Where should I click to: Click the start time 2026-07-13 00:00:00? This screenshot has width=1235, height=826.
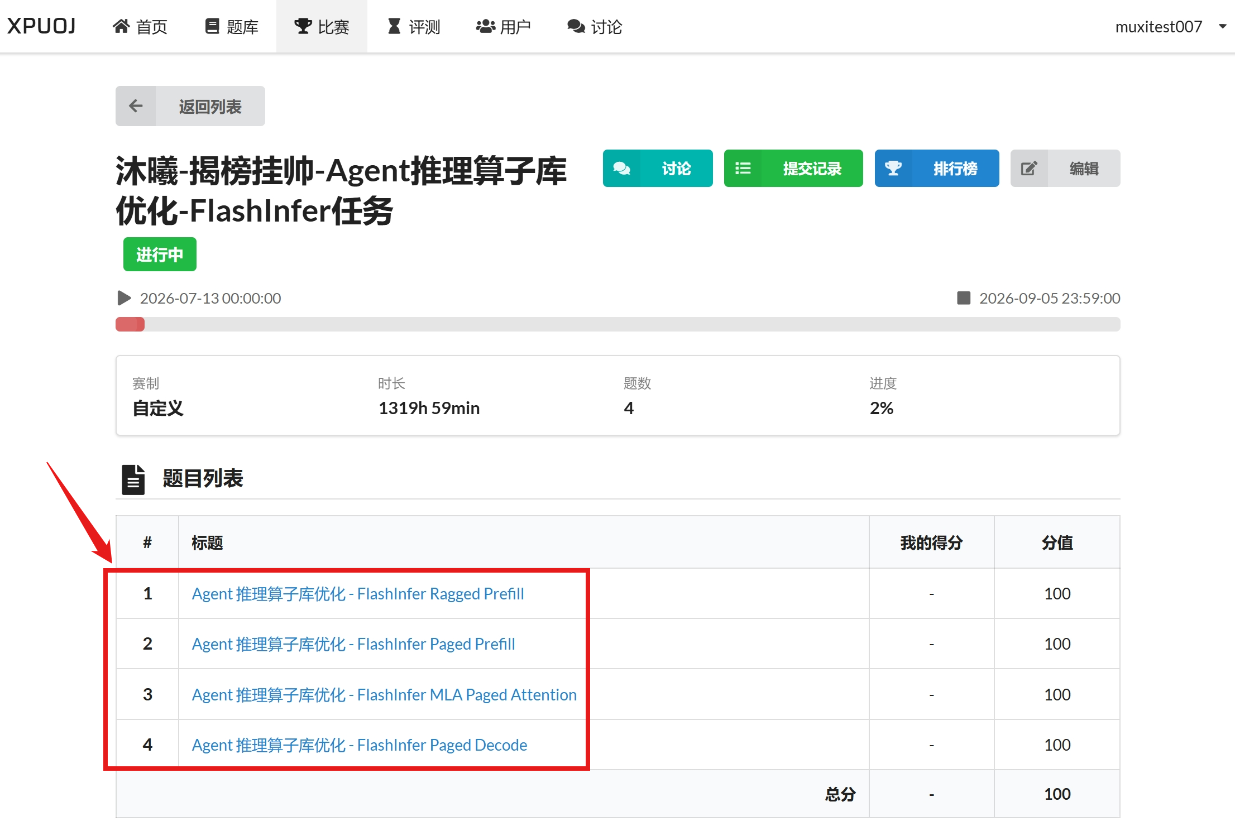coord(210,298)
